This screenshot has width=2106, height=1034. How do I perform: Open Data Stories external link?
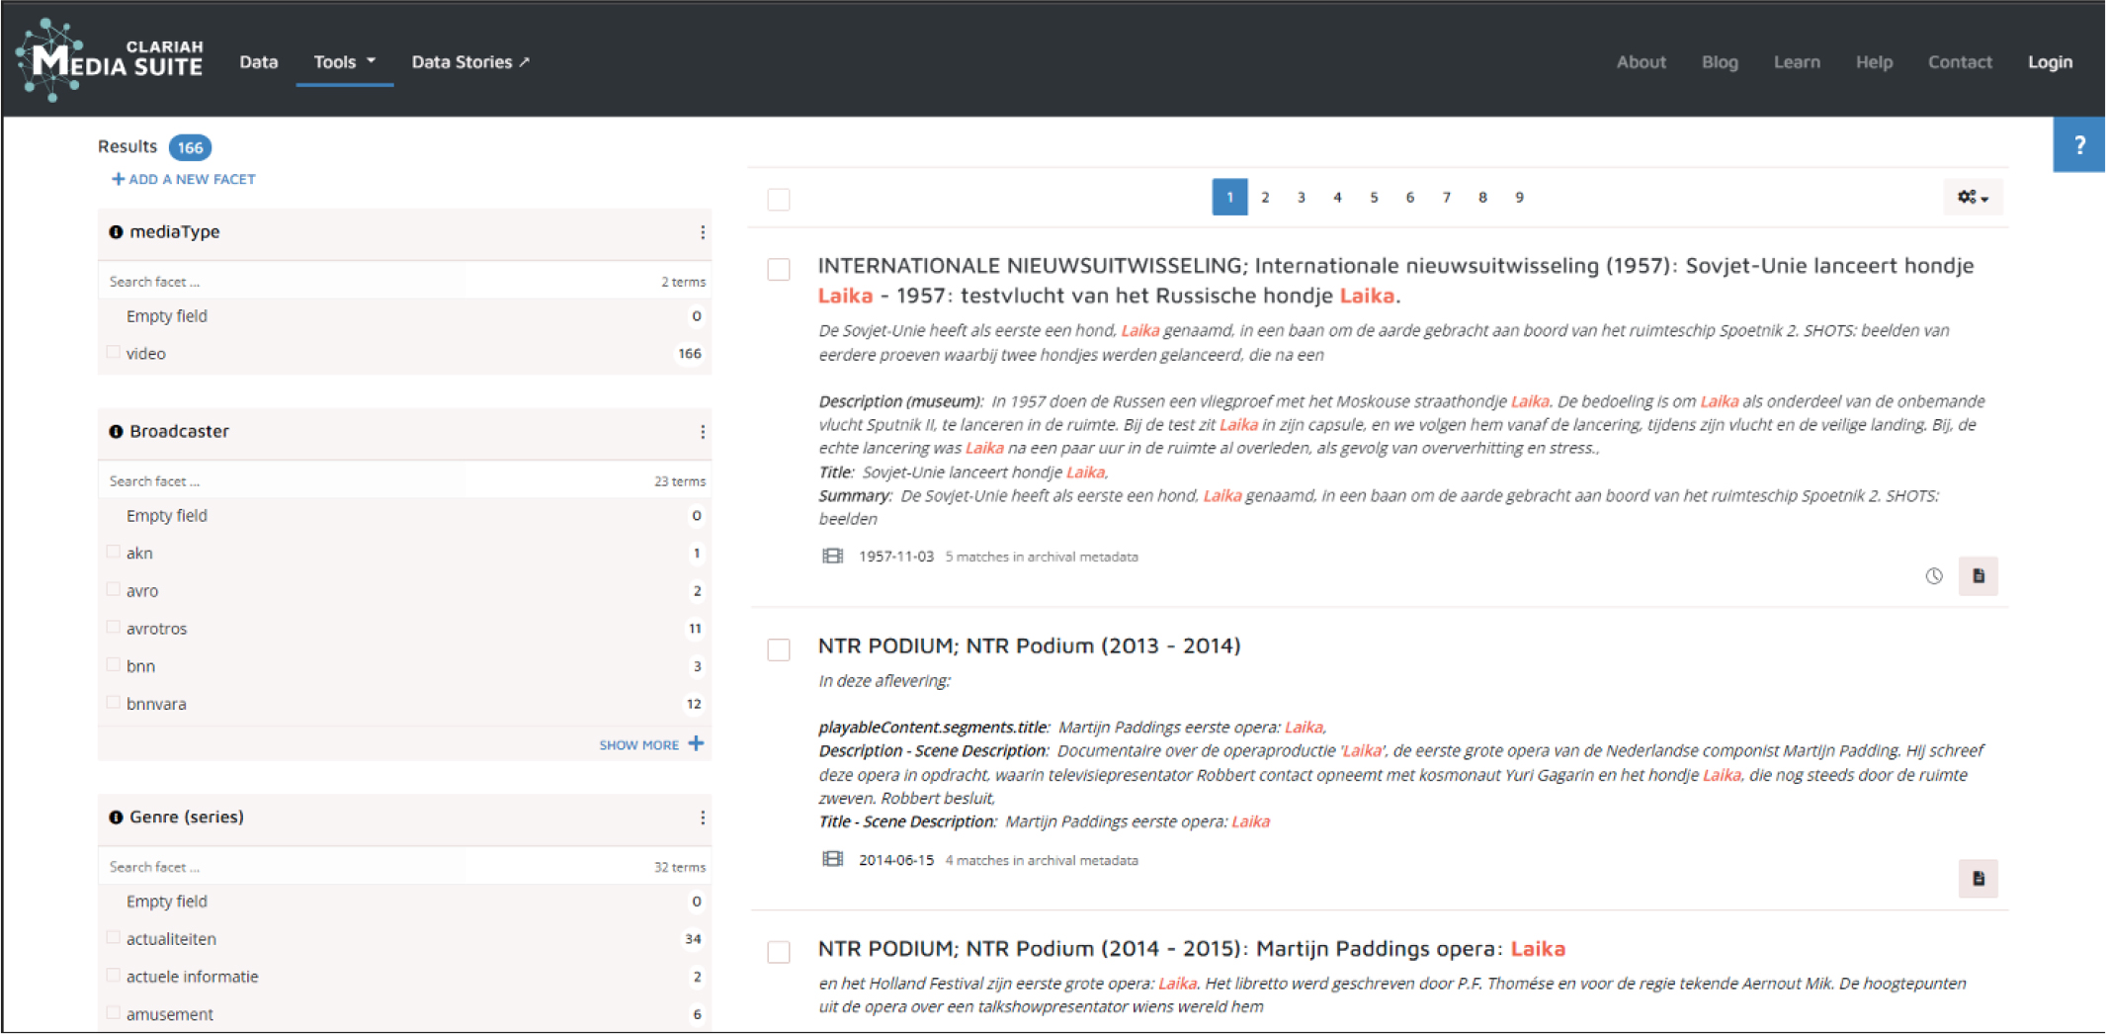click(470, 62)
